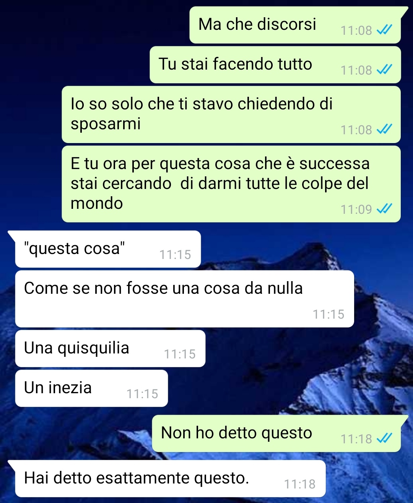Screen dimensions: 413x503
Task: Select message about 'tutte le colpe del mondo'
Action: tap(231, 184)
